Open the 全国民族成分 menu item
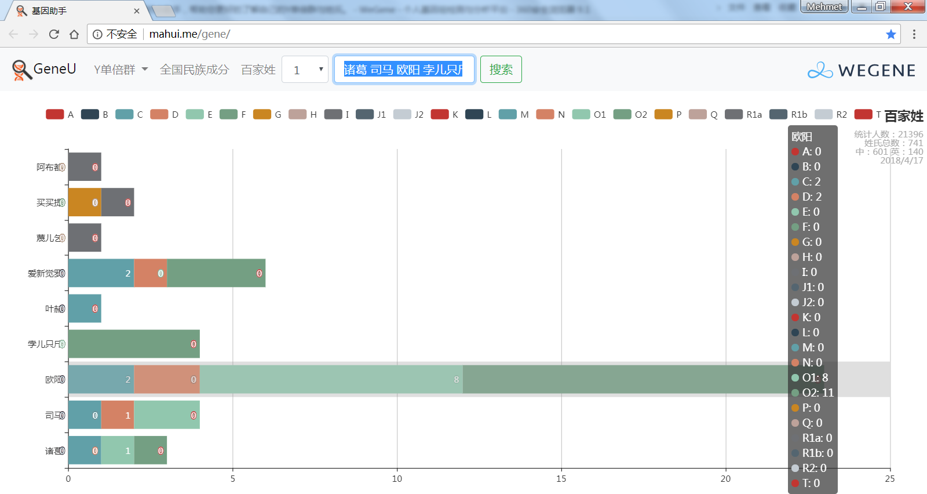The width and height of the screenshot is (927, 494). pos(194,70)
